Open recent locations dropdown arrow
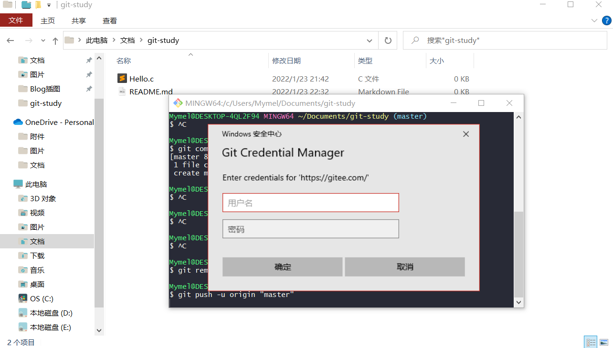 [x=43, y=41]
